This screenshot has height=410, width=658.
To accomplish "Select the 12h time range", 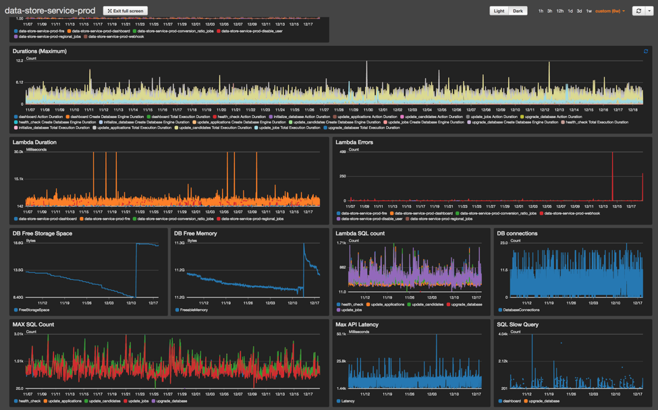I will 559,11.
